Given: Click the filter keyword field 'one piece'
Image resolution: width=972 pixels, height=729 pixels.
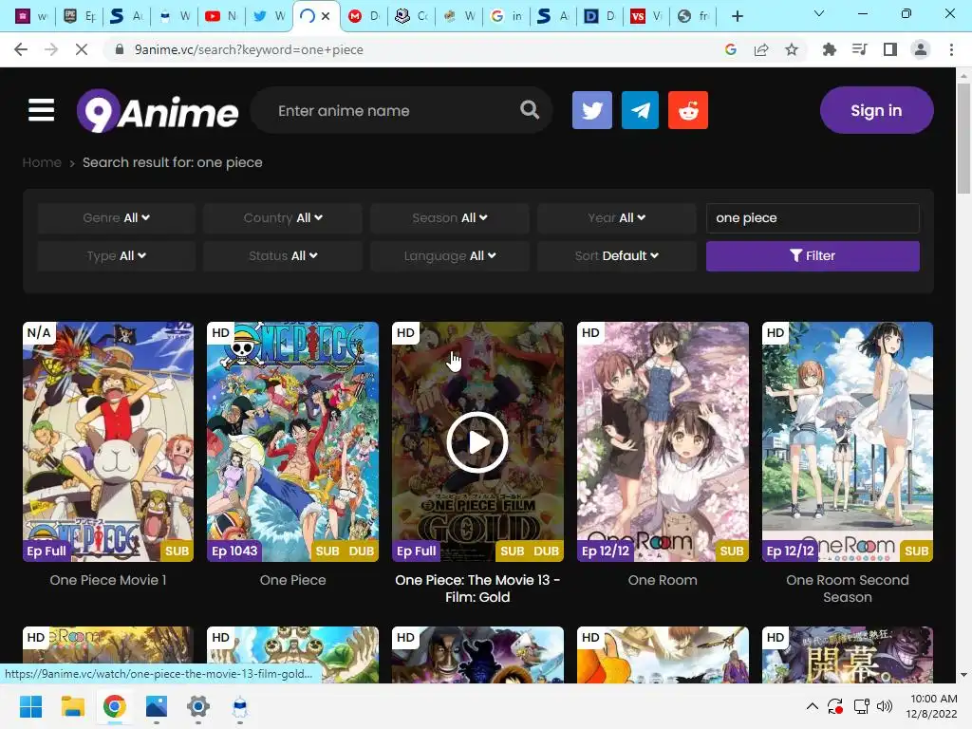Looking at the screenshot, I should 813,218.
